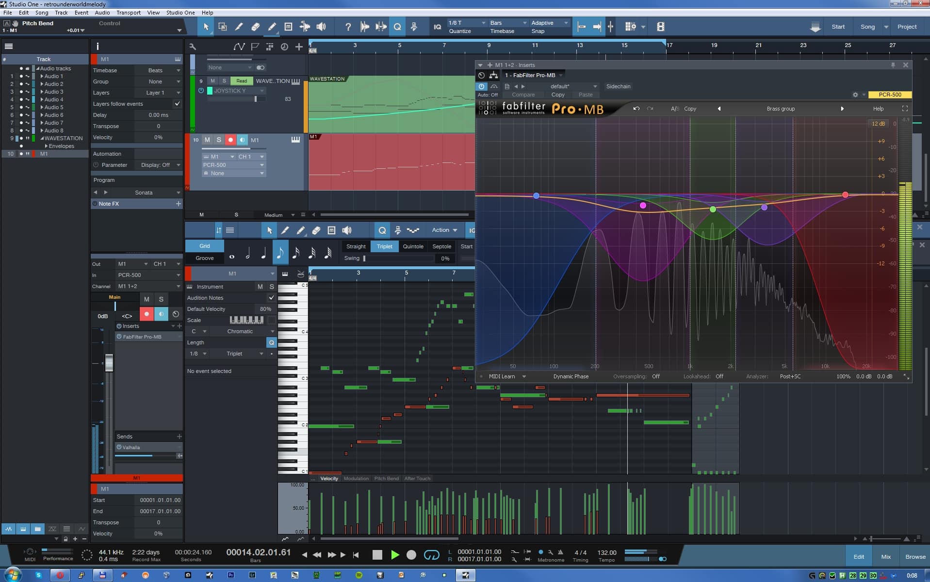Toggle FabFilter Pro-MB power bypass button
Image resolution: width=930 pixels, height=582 pixels.
(481, 86)
